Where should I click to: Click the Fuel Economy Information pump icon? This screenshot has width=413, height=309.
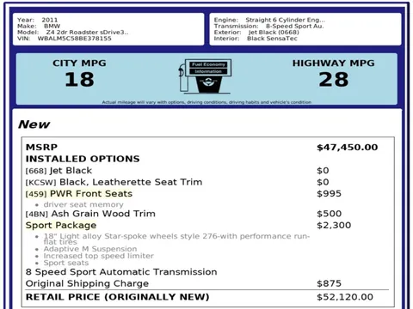pyautogui.click(x=206, y=76)
